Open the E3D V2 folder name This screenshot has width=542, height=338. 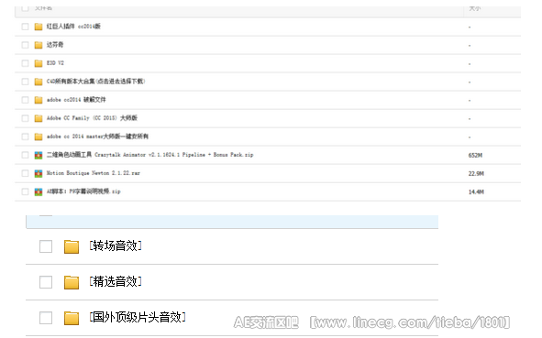[x=55, y=63]
